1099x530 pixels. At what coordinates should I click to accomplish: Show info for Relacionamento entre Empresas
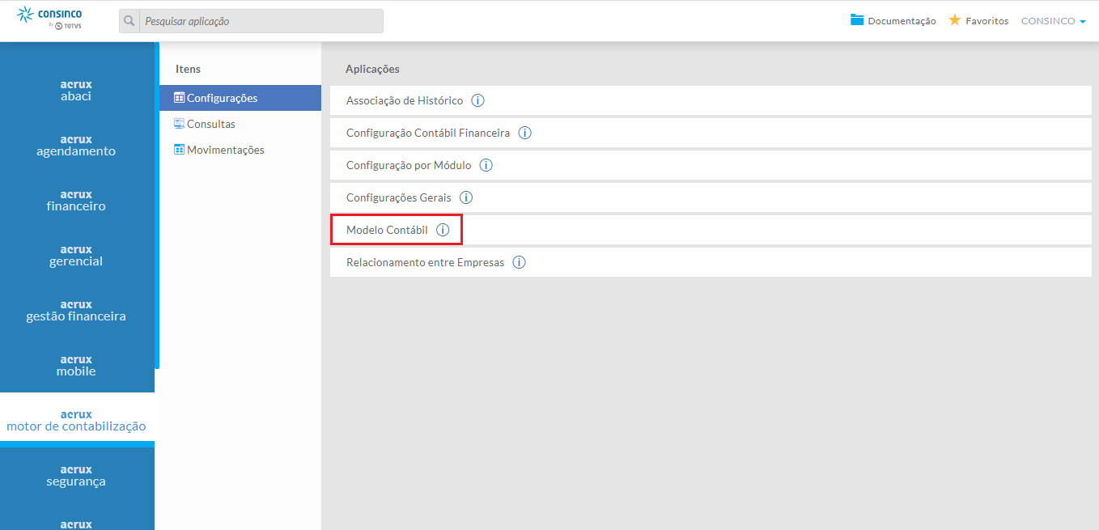[519, 262]
